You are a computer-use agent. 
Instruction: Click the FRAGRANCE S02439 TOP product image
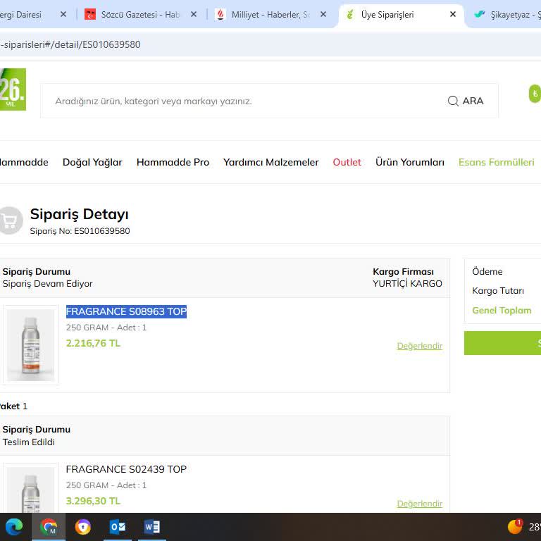[31, 488]
